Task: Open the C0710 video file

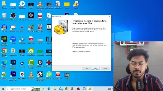Action: 67,76
